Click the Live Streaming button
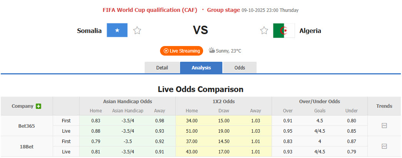The width and height of the screenshot is (402, 158). (x=182, y=51)
